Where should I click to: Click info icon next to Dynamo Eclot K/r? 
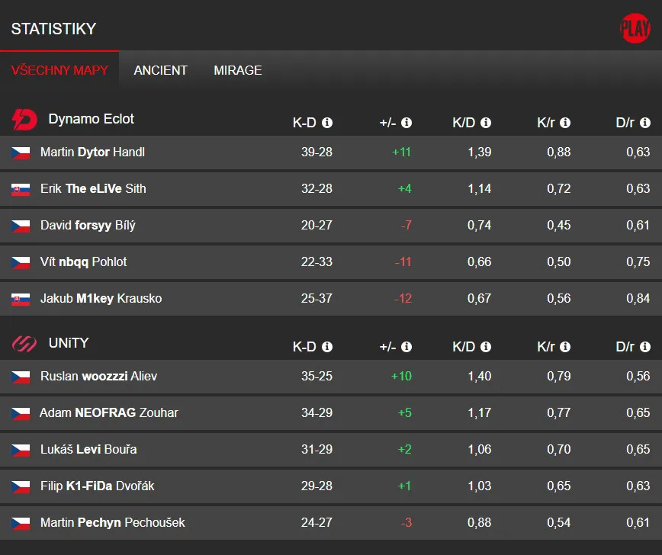tap(565, 123)
